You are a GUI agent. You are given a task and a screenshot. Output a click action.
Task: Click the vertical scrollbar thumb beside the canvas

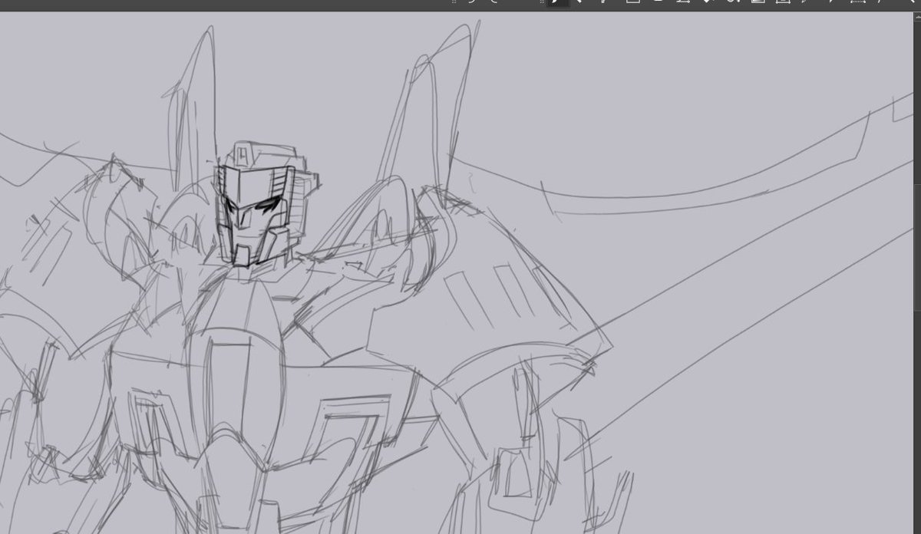(x=918, y=247)
